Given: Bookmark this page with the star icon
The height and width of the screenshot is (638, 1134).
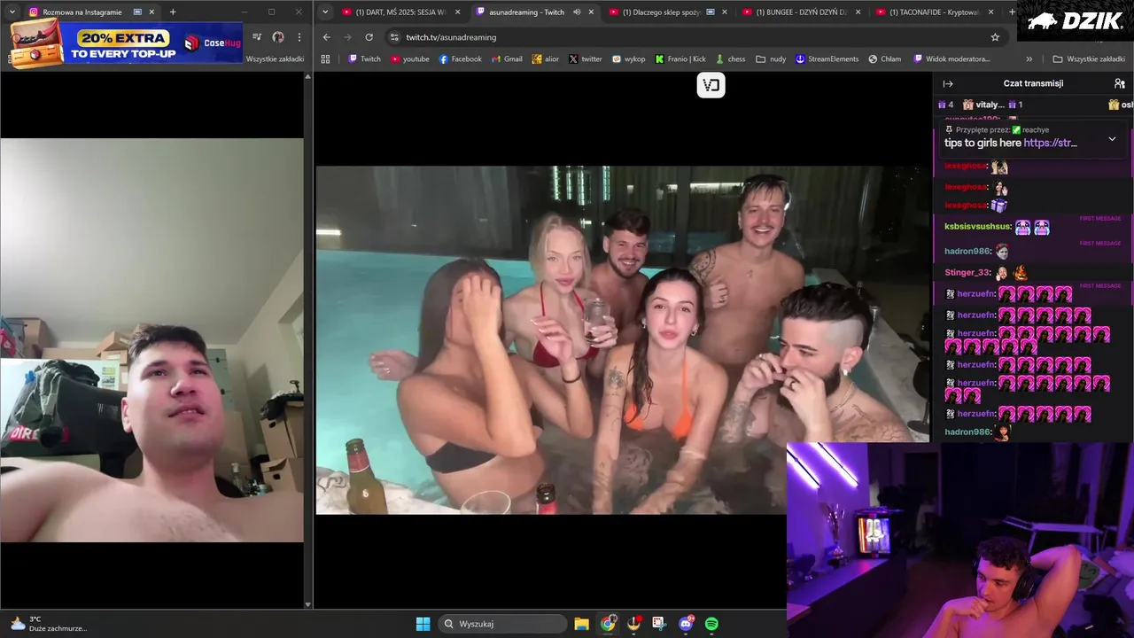Looking at the screenshot, I should point(995,37).
